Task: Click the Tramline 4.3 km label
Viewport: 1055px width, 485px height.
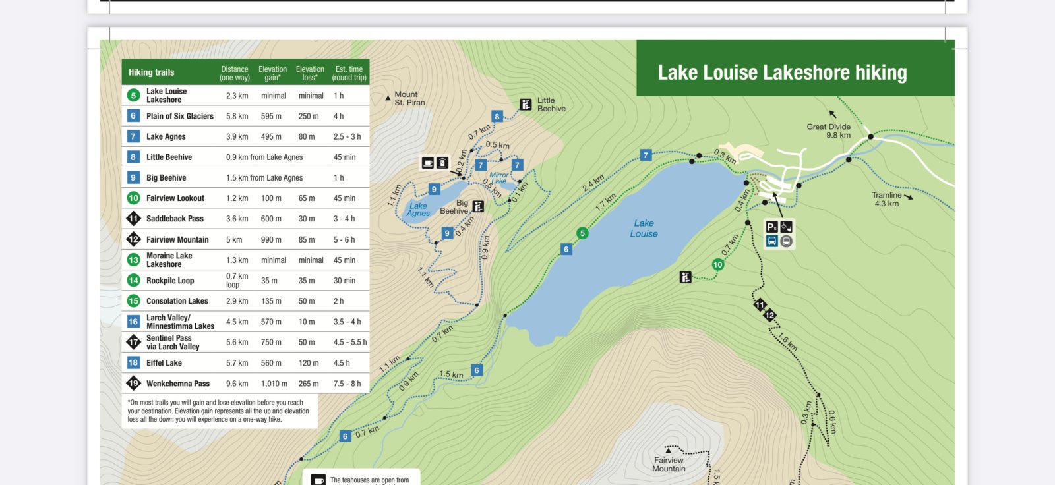Action: pos(886,199)
